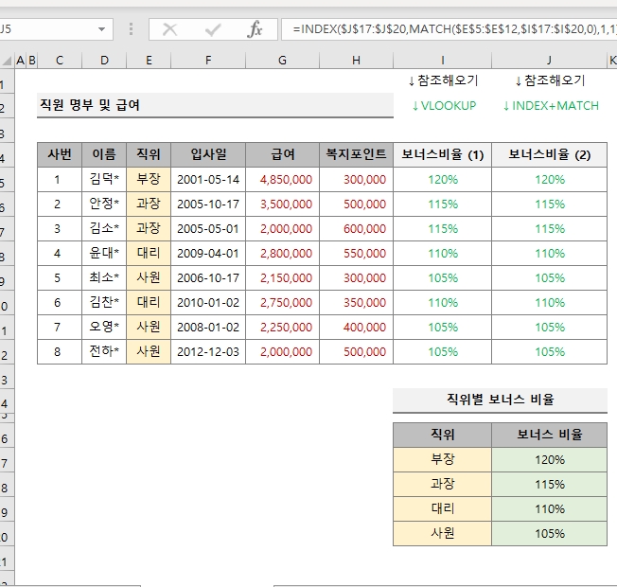
Task: Select column G header
Action: [282, 61]
